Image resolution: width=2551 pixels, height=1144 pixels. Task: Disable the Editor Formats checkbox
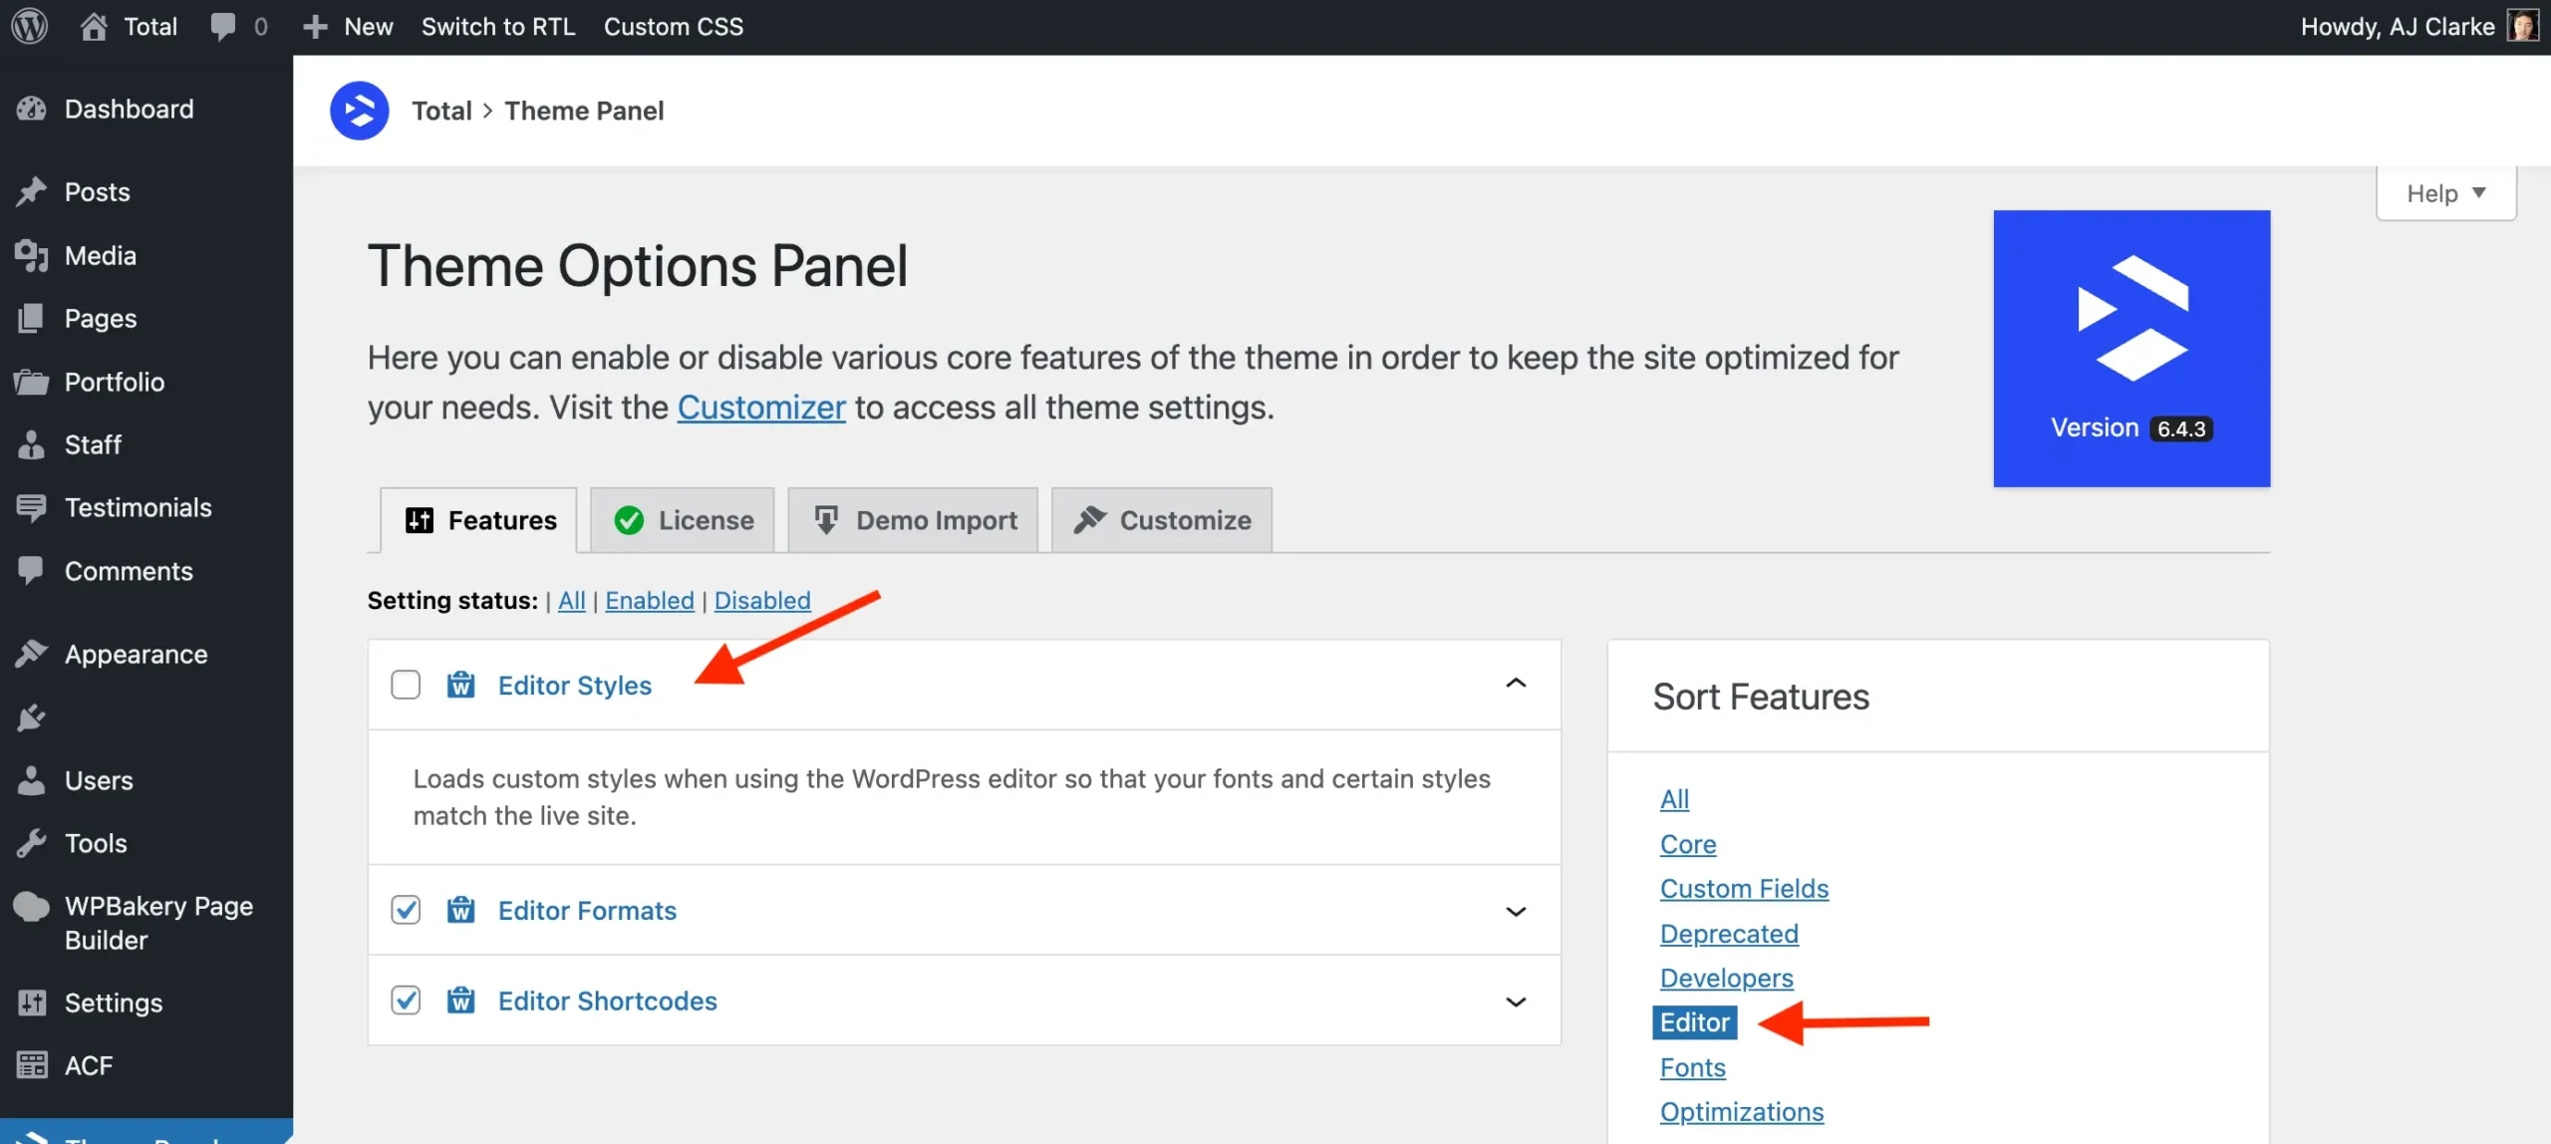coord(406,909)
